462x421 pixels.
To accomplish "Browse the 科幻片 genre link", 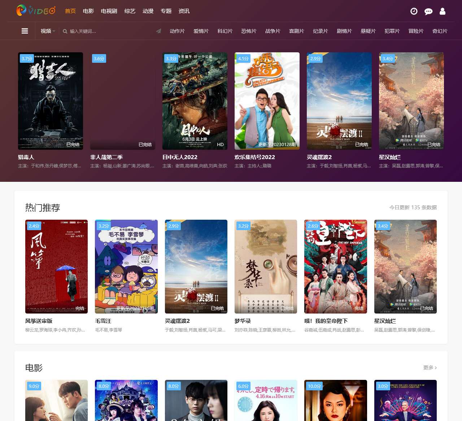I will [225, 31].
